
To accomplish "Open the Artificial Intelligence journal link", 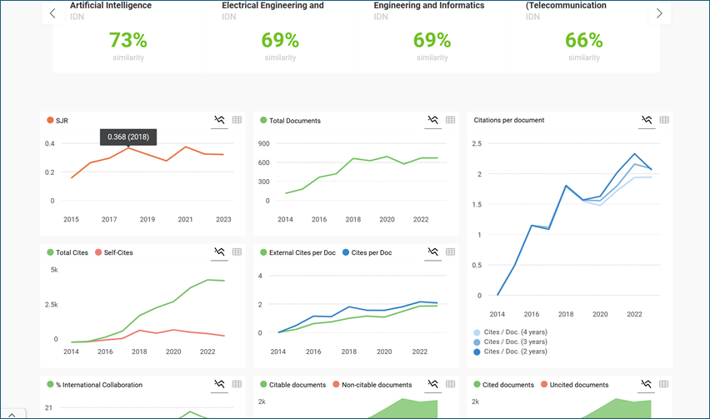I will point(110,6).
